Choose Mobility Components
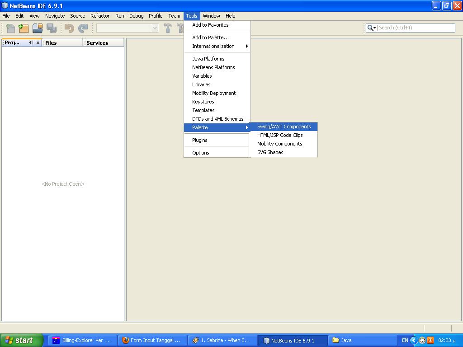463x347 pixels. pyautogui.click(x=283, y=144)
